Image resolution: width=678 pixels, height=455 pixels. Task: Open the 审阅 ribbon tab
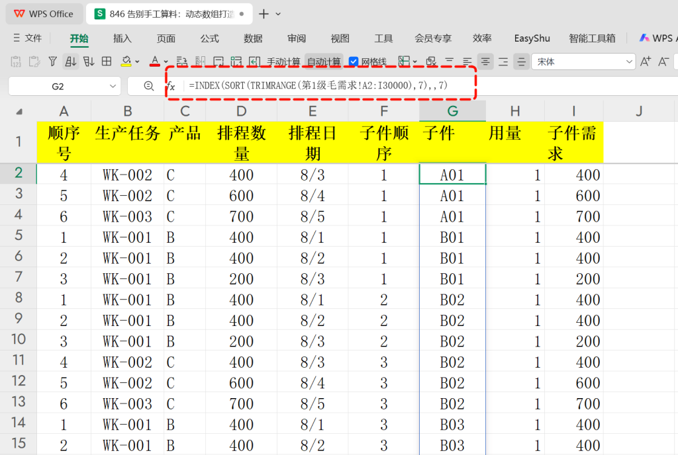tap(297, 38)
